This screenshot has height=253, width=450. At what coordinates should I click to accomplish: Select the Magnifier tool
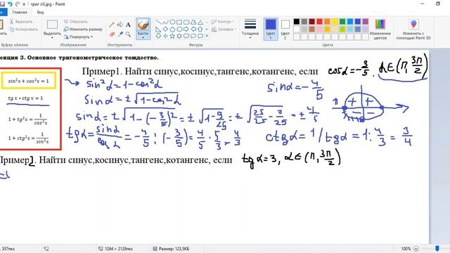tap(128, 34)
